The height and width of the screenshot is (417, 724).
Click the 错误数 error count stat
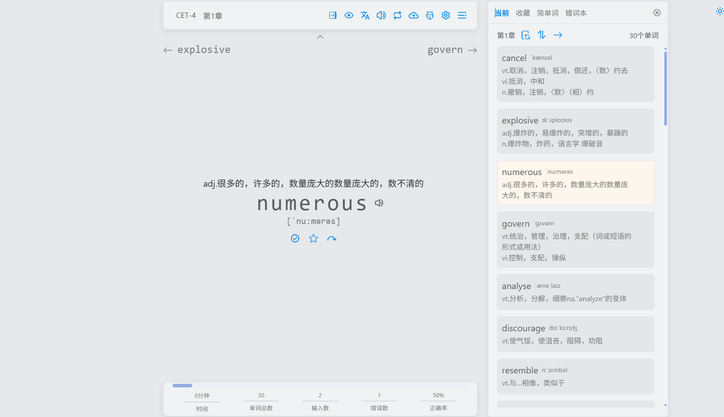tap(379, 402)
